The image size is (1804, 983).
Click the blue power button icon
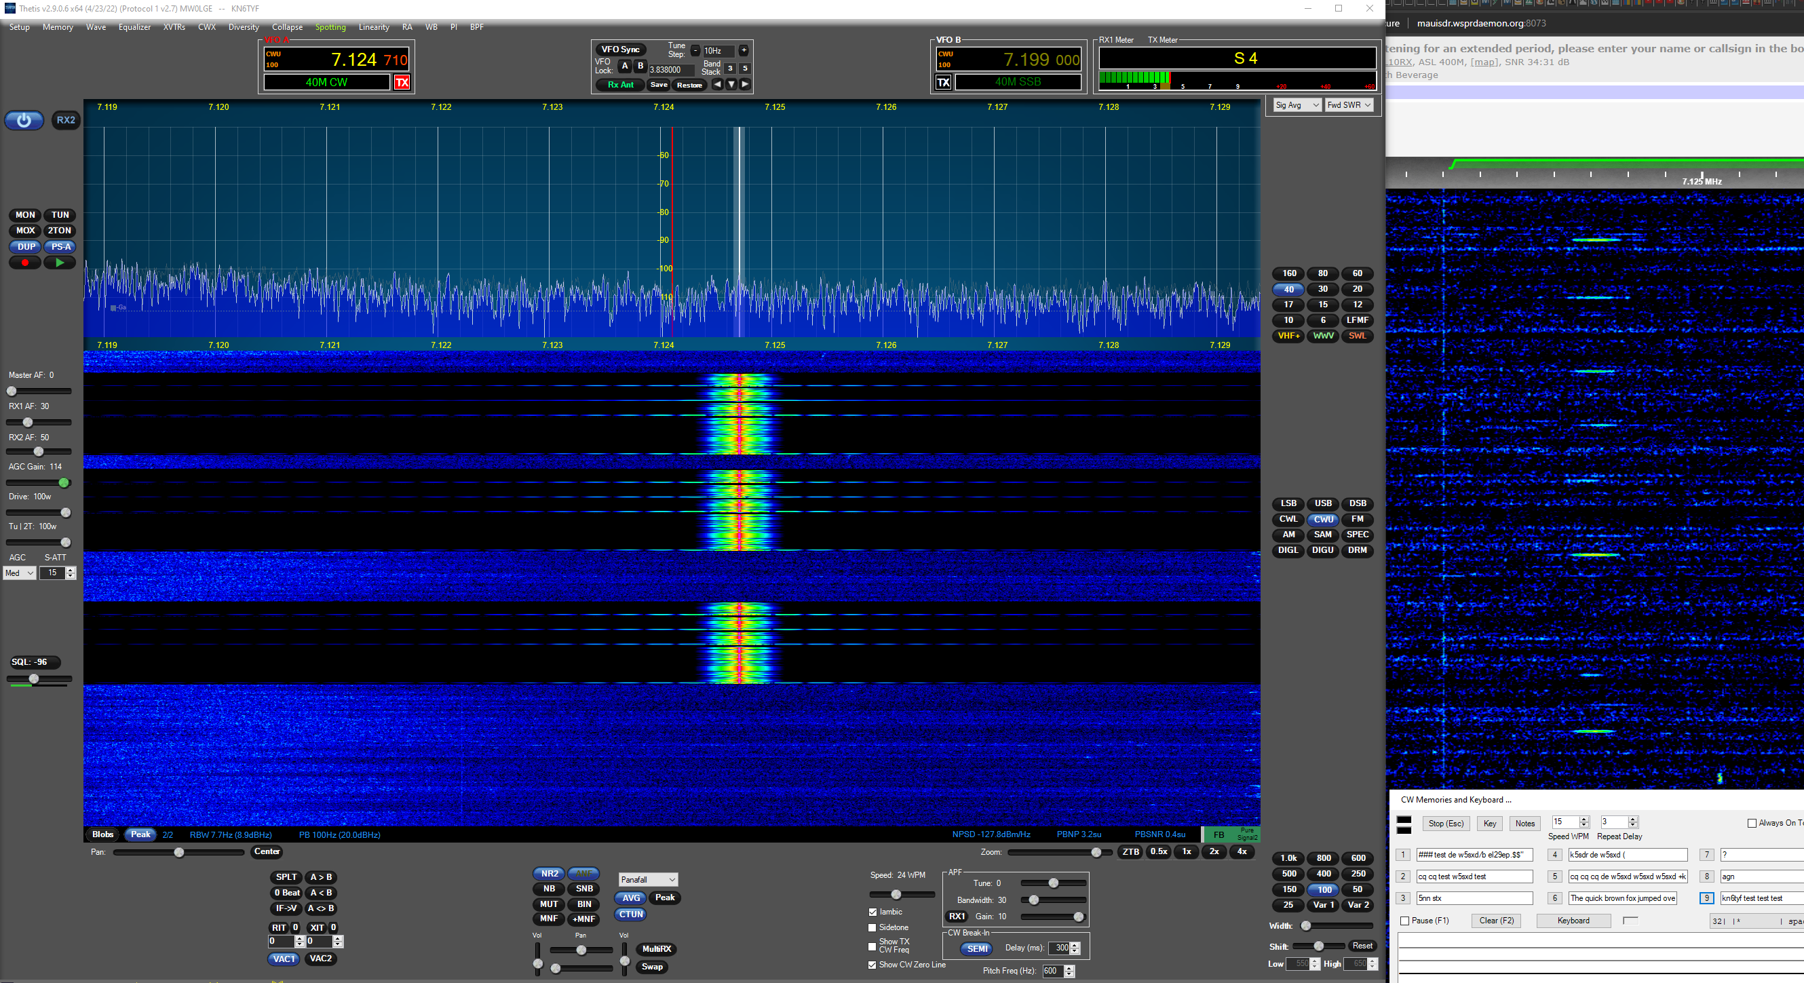tap(24, 119)
